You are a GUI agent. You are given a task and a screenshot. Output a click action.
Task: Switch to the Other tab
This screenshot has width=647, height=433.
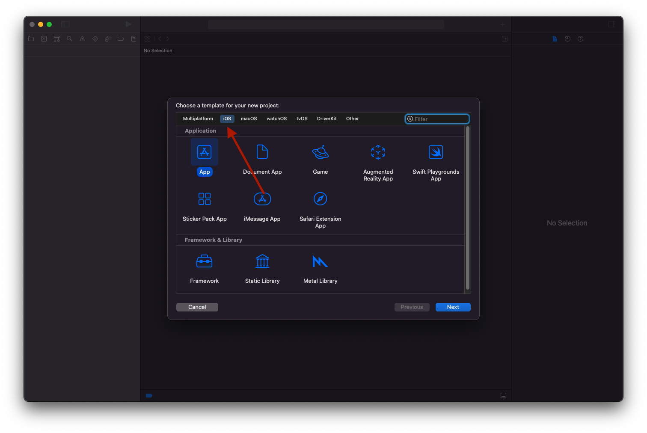352,119
